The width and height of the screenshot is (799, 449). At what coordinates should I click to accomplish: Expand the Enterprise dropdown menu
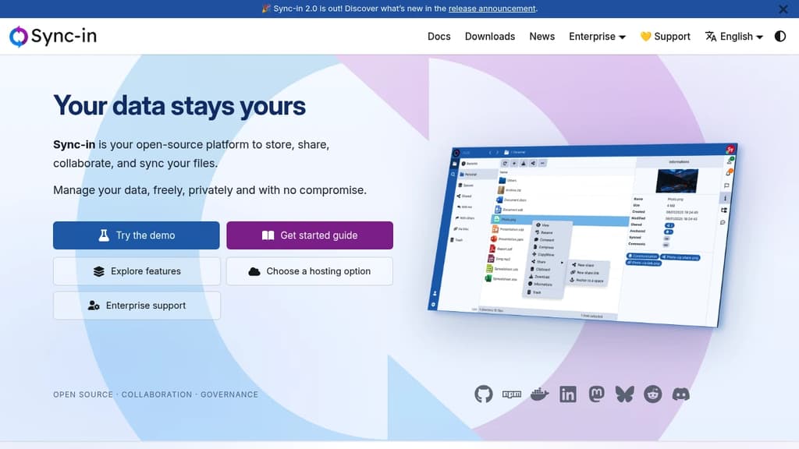[x=597, y=36]
